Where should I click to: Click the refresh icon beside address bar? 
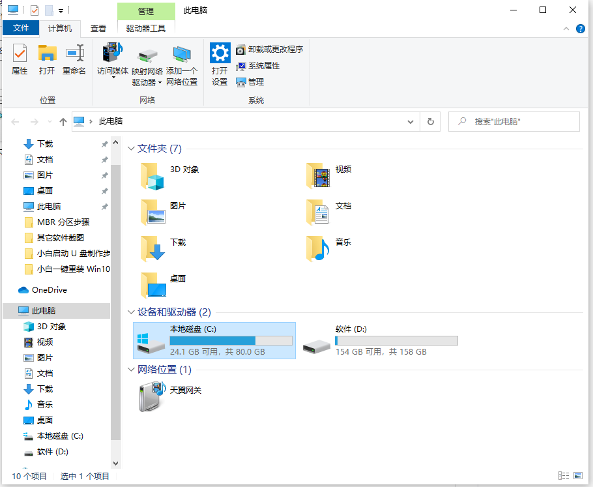[x=430, y=121]
